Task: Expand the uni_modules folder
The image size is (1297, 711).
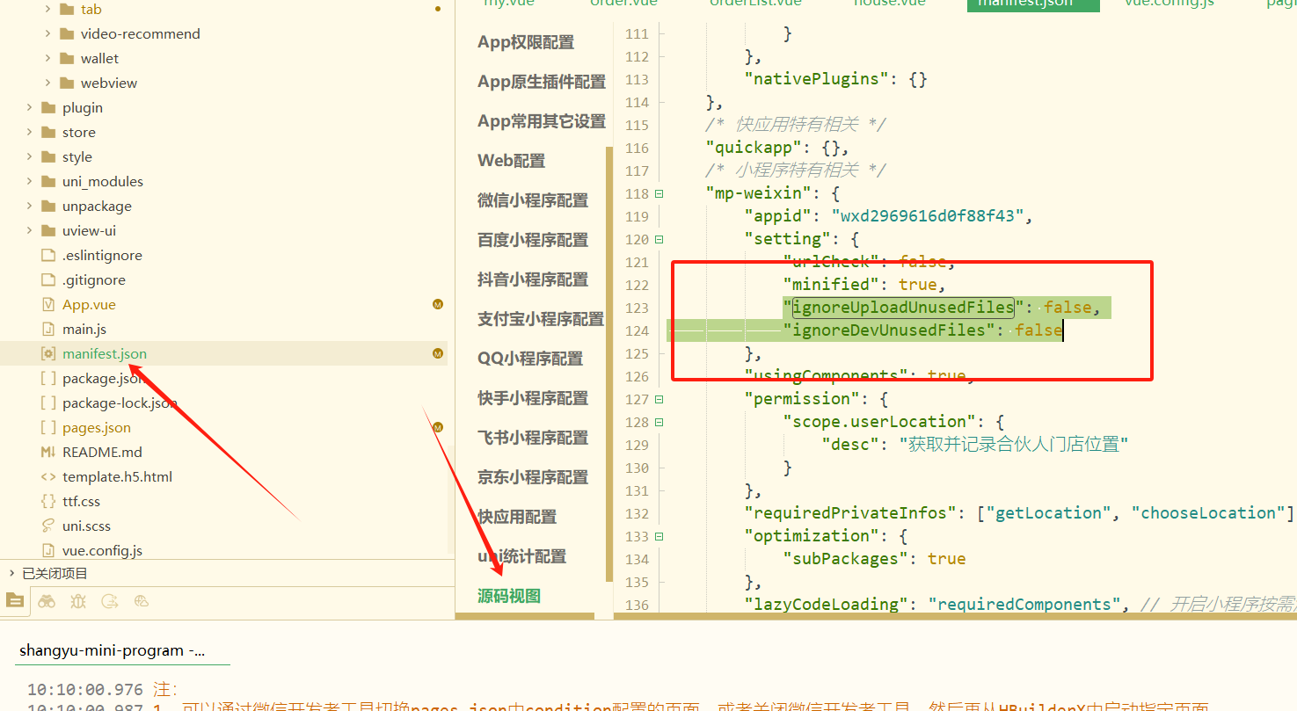Action: tap(29, 181)
